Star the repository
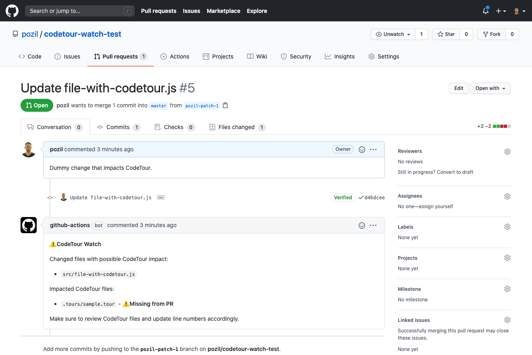Viewport: 532px width, 355px height. [446, 34]
